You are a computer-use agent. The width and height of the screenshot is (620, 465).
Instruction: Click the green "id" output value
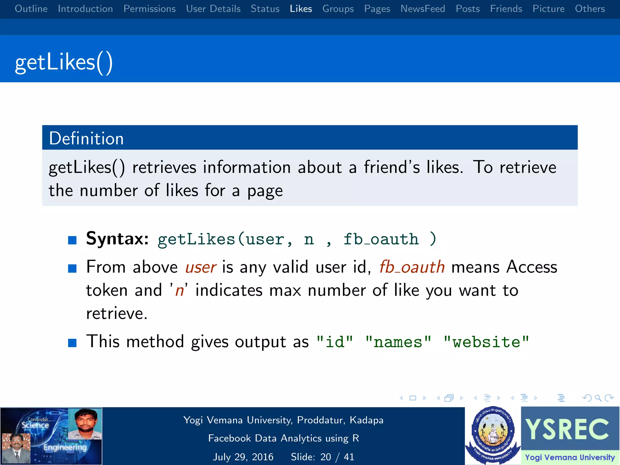[335, 342]
